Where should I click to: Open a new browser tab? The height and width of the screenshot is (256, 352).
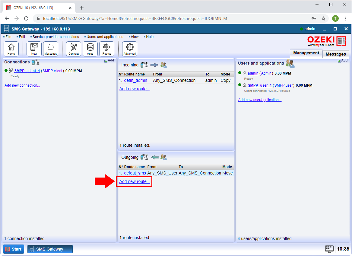[x=82, y=8]
